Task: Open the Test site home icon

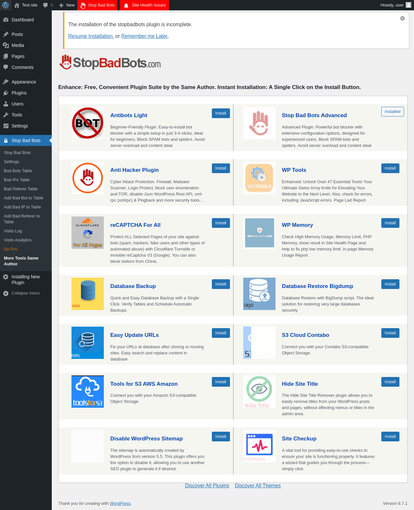Action: tap(17, 5)
